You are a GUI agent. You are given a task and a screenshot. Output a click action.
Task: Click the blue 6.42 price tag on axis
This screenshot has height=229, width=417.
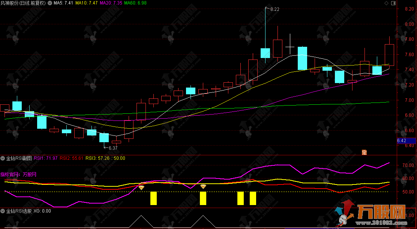pos(401,141)
